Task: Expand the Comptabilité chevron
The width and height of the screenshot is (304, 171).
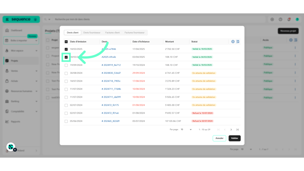Action: click(x=36, y=111)
